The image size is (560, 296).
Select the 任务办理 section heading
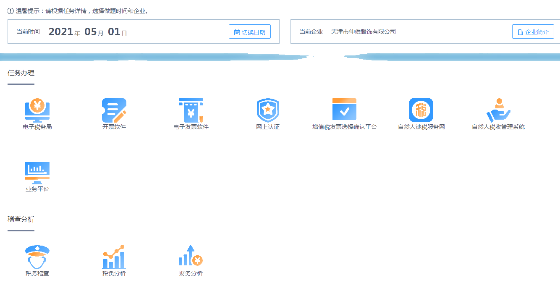[x=20, y=73]
